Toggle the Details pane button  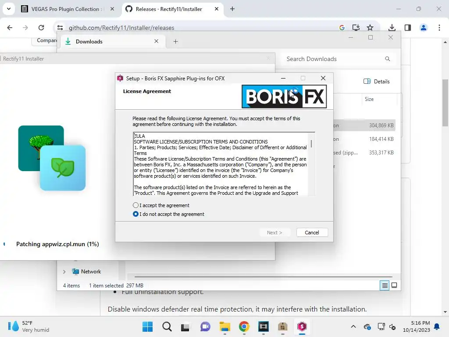[x=376, y=81]
